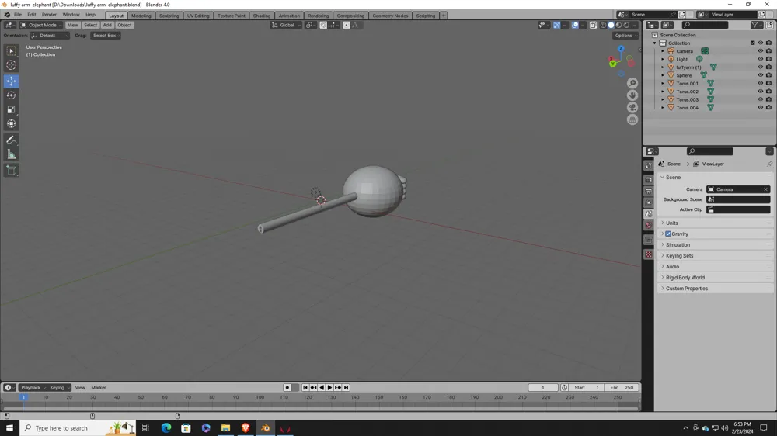
Task: Select the Move tool in toolbar
Action: click(12, 81)
